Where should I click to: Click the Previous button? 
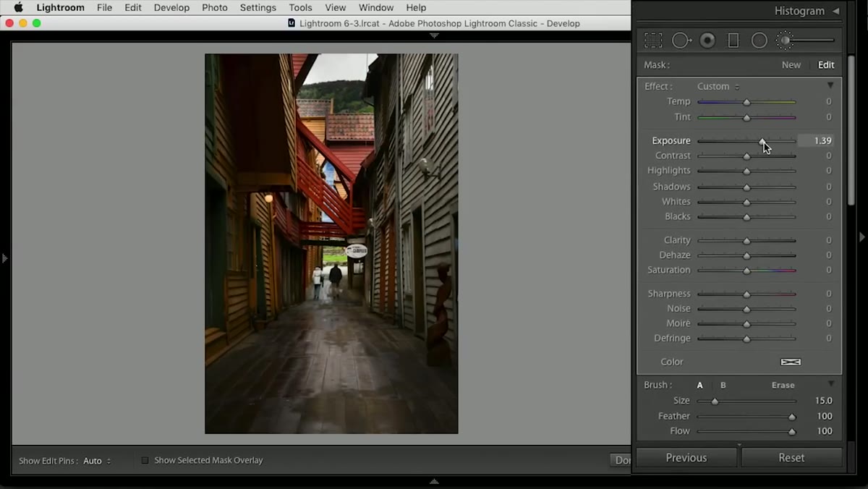click(x=686, y=458)
